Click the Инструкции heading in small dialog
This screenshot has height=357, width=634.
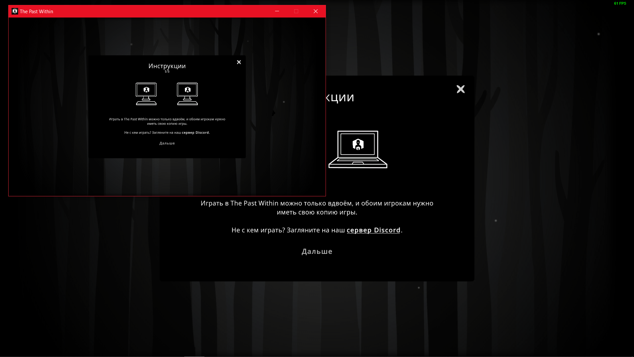(167, 66)
